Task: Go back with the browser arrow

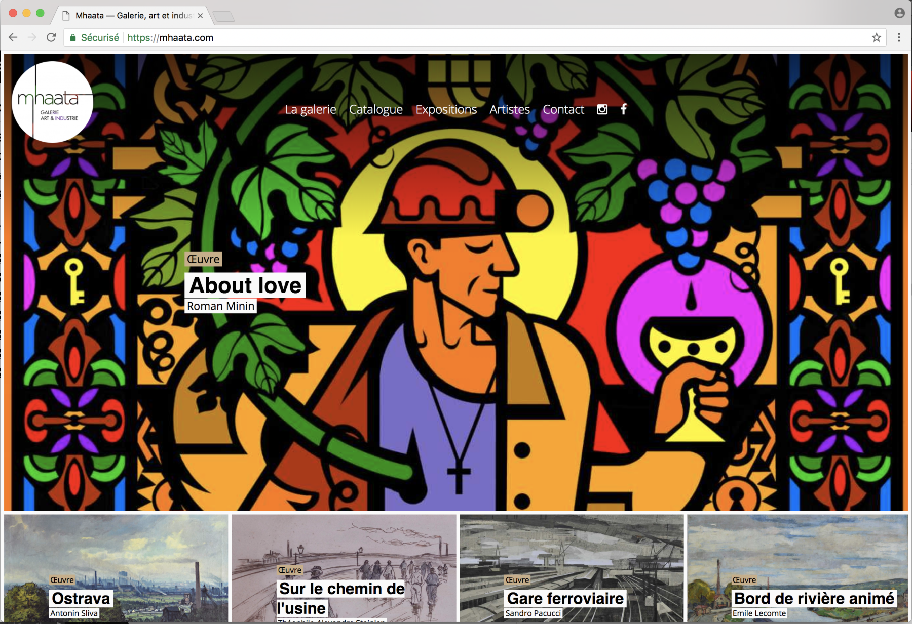Action: coord(13,37)
